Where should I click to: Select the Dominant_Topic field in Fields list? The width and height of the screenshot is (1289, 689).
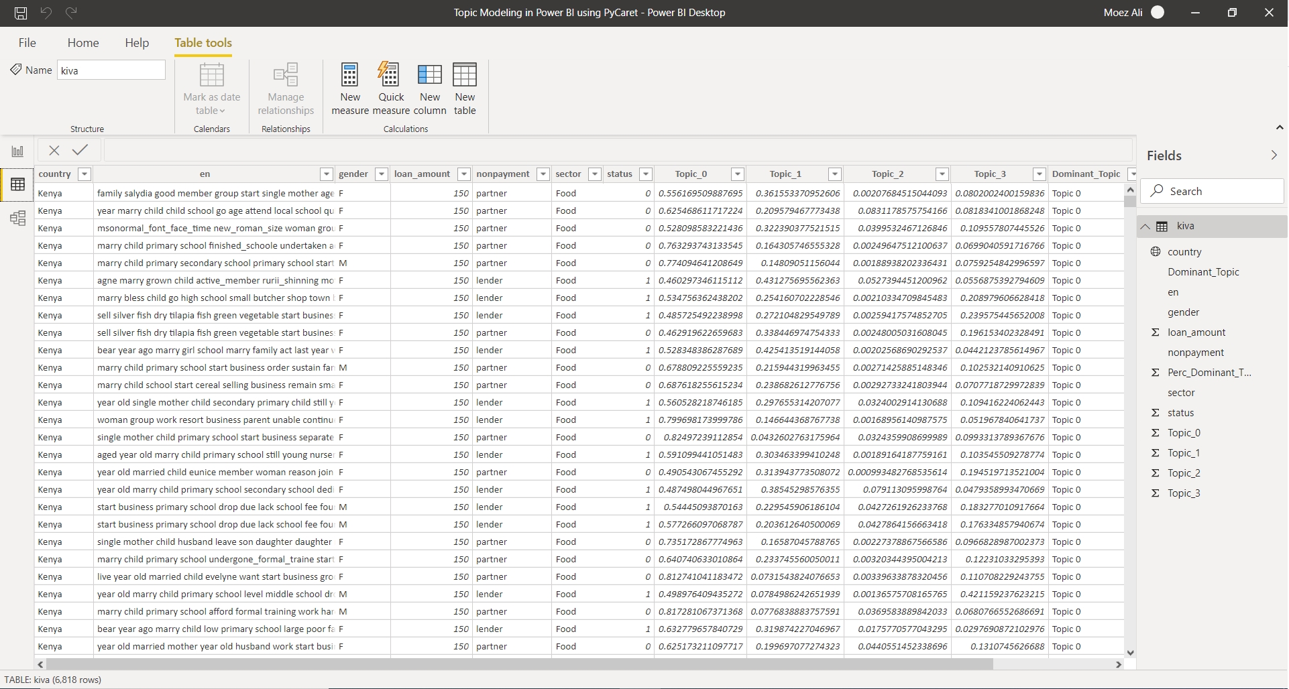1202,272
